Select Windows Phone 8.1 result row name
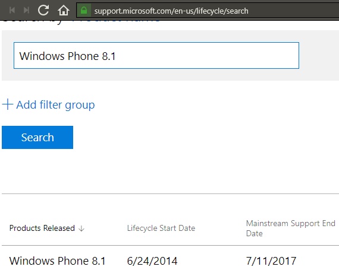 click(x=58, y=261)
